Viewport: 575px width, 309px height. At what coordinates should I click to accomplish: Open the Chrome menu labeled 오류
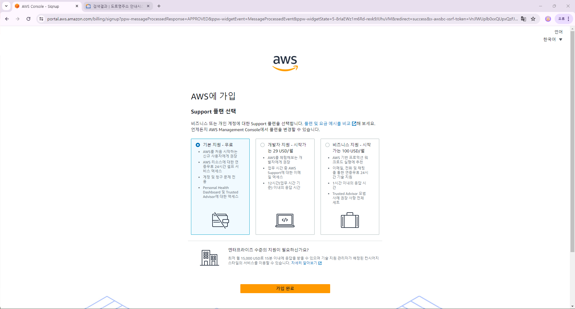564,19
